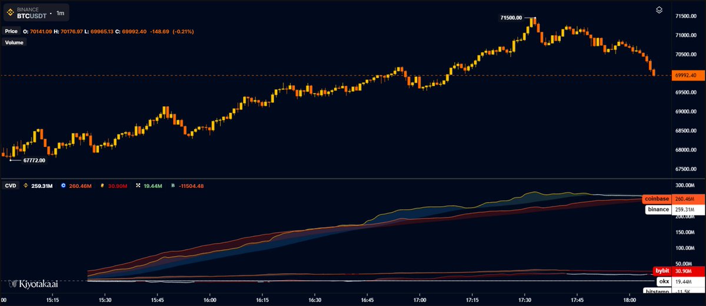Viewport: 706px width, 306px height.
Task: Click the Binance icon in CVD legend
Action: [25, 186]
